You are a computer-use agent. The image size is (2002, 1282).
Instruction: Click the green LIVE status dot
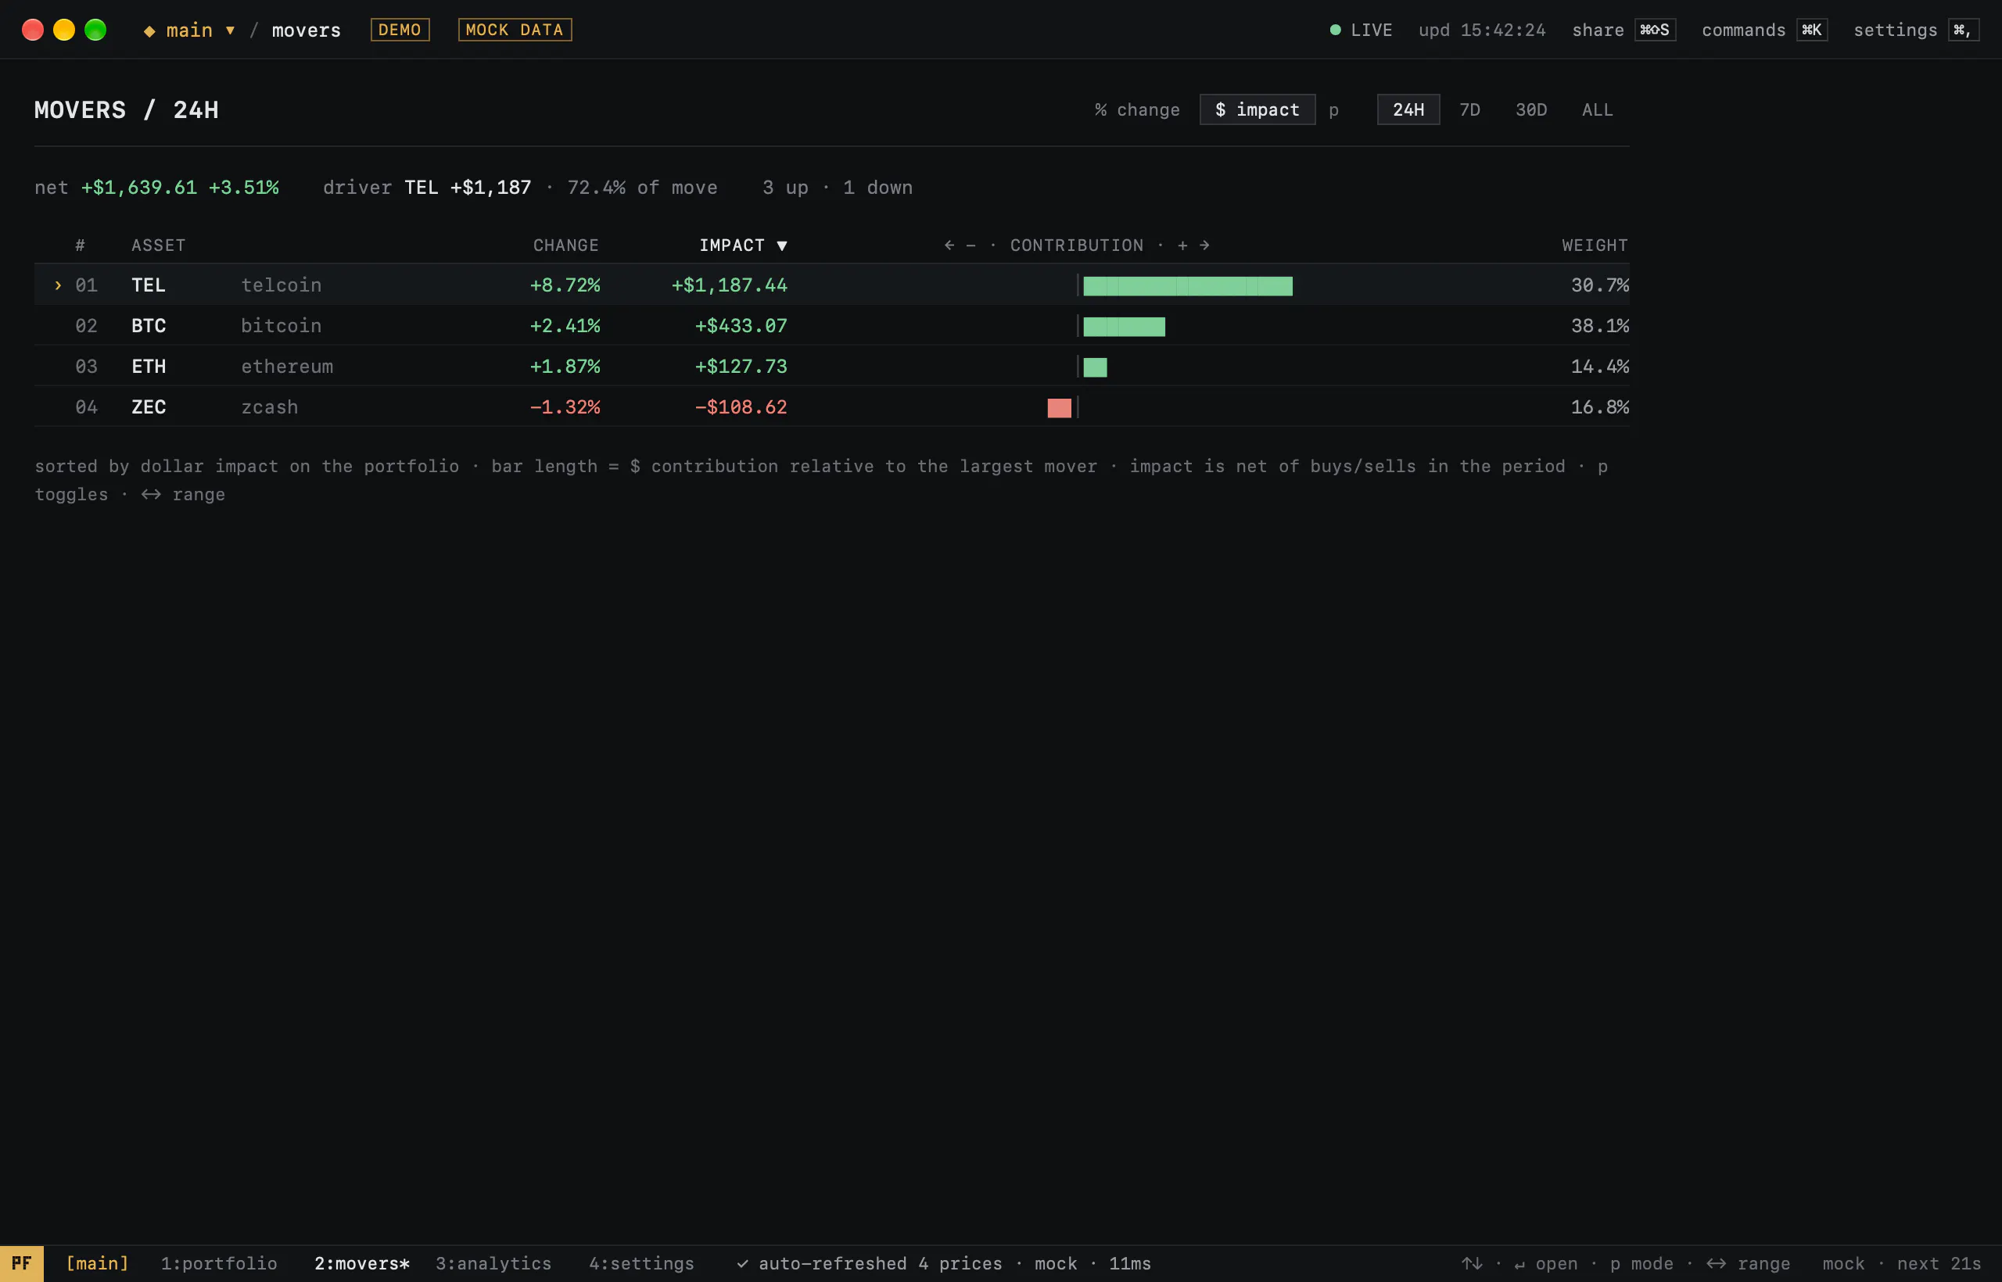[x=1335, y=30]
